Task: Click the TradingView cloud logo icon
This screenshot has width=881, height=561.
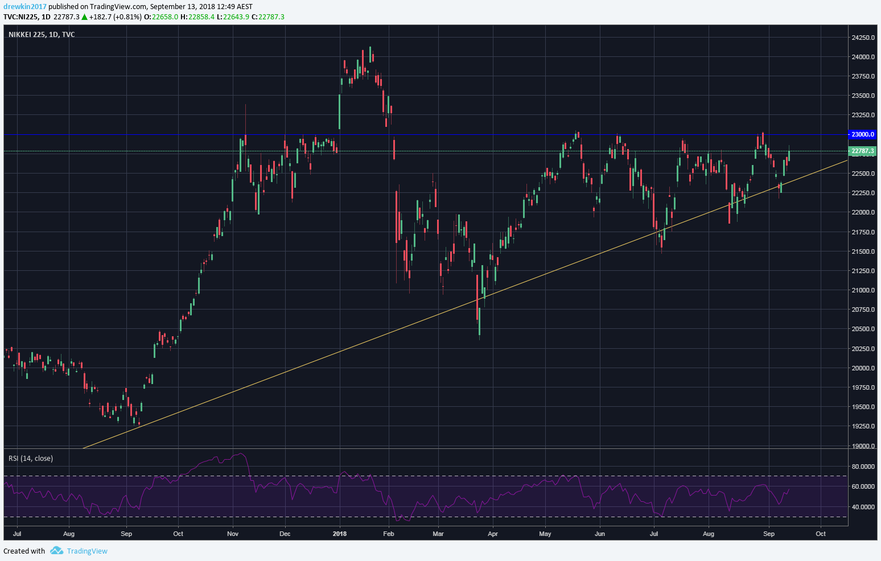Action: [x=56, y=550]
